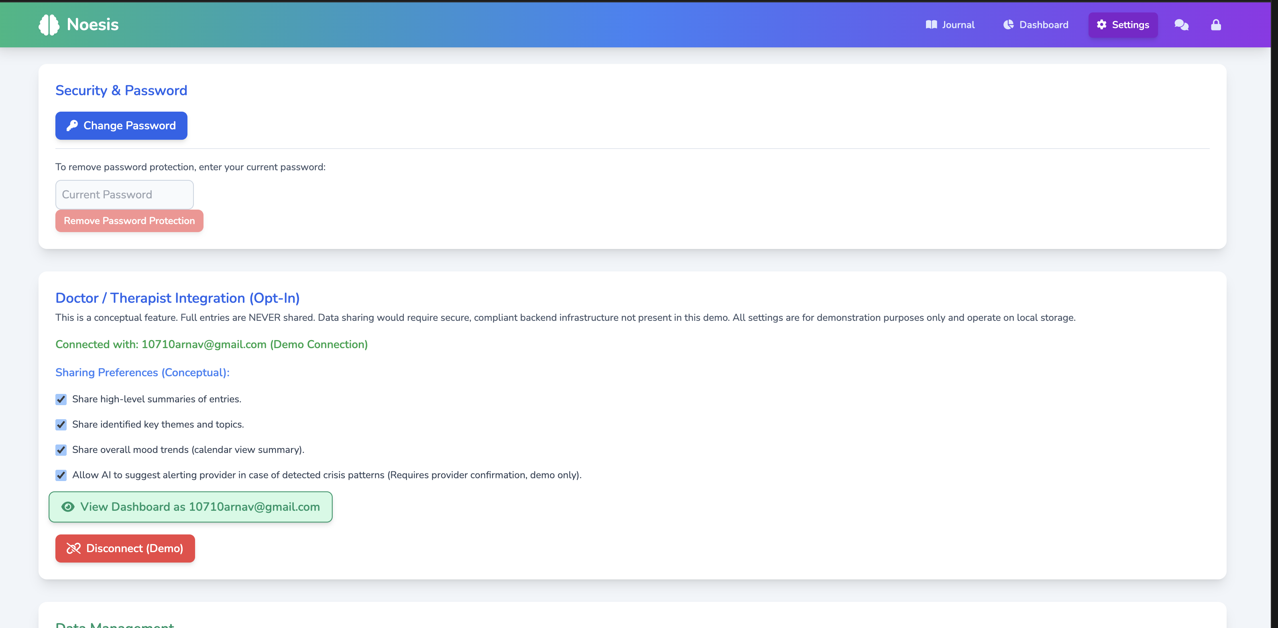Click the Noesis brand title text
The width and height of the screenshot is (1278, 628).
[93, 25]
